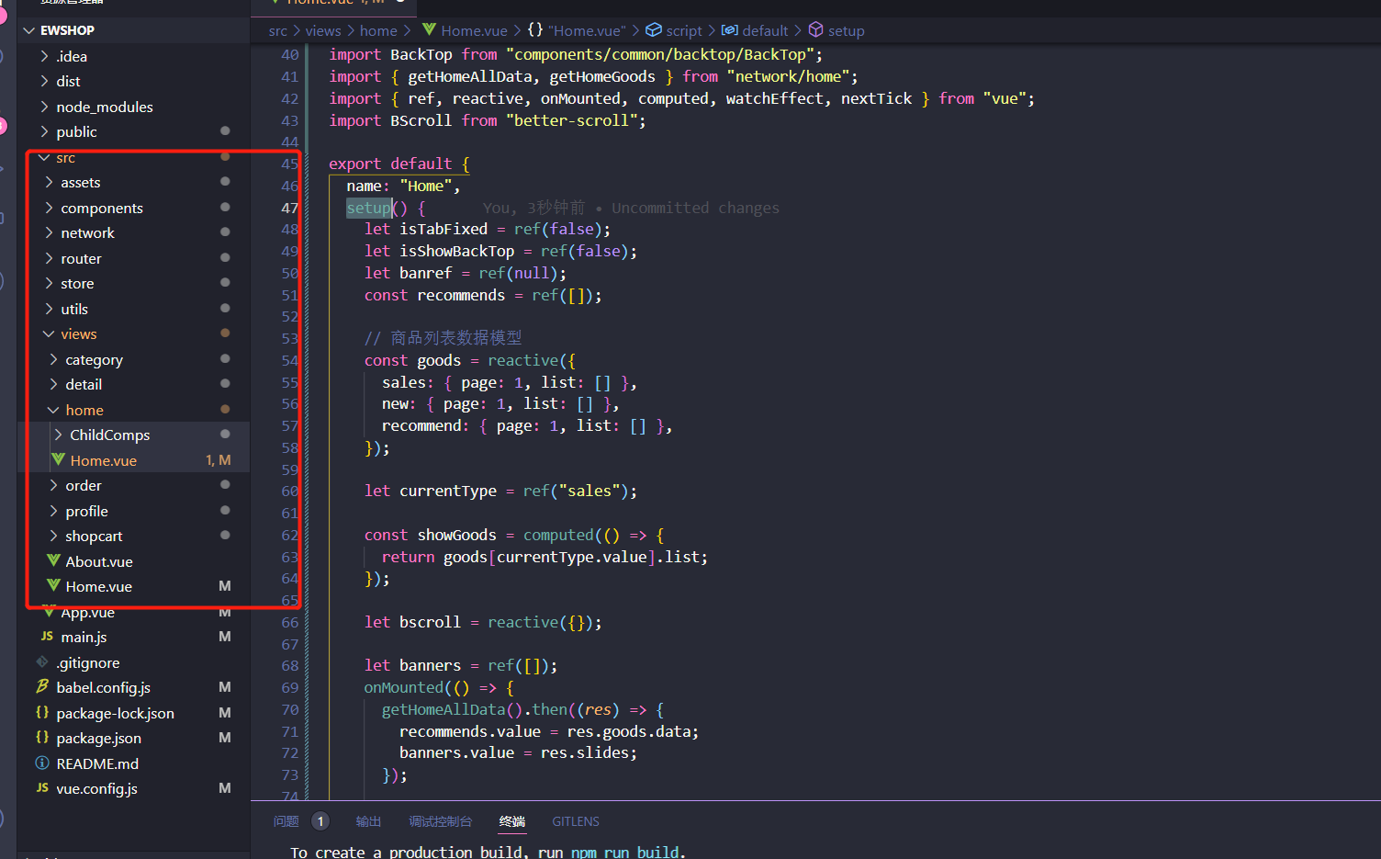The image size is (1381, 859).
Task: Expand the network folder
Action: [x=87, y=233]
